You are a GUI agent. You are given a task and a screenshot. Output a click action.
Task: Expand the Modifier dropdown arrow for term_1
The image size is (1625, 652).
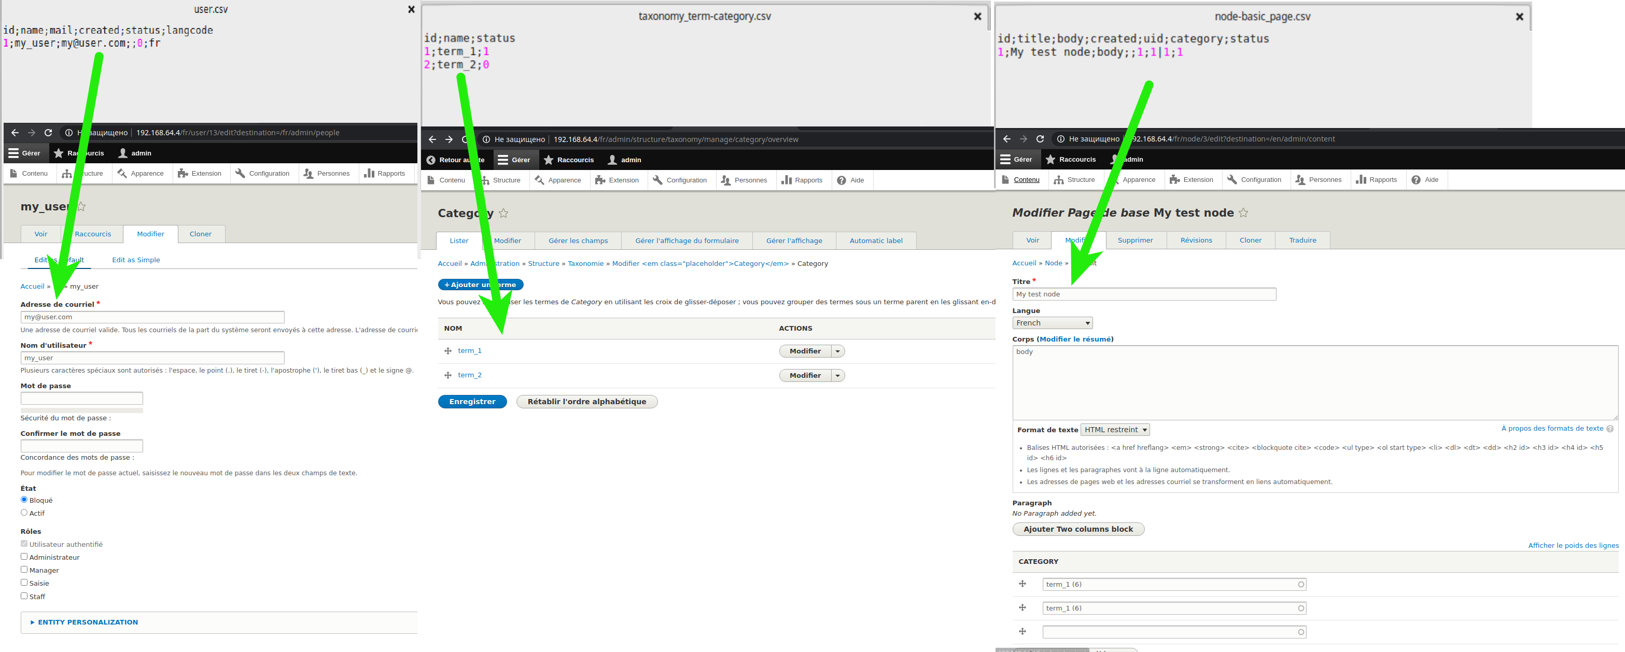click(838, 351)
